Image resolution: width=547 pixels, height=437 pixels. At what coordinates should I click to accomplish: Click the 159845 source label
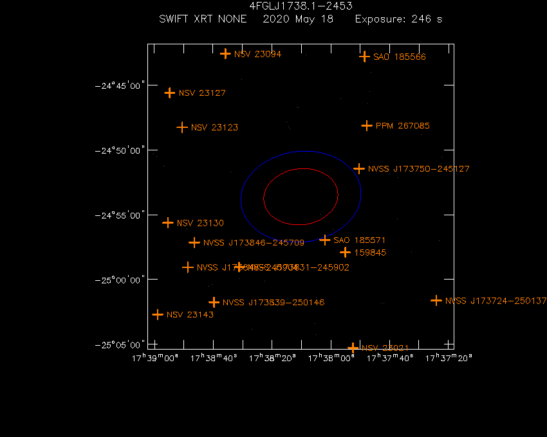[x=371, y=253]
